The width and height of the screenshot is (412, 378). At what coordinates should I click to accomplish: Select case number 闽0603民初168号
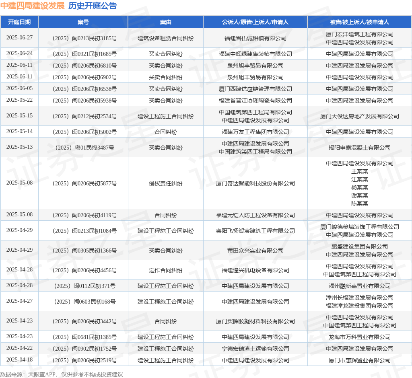pos(84,302)
